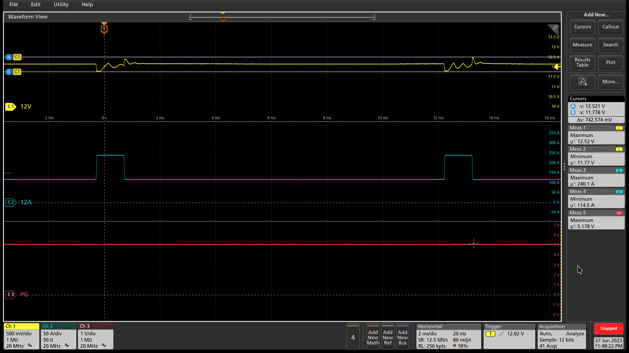Click the yellow trigger level arrow

557,67
